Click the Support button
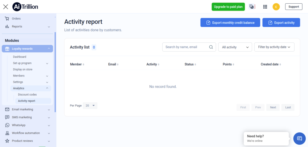The height and width of the screenshot is (147, 308). coord(294,7)
